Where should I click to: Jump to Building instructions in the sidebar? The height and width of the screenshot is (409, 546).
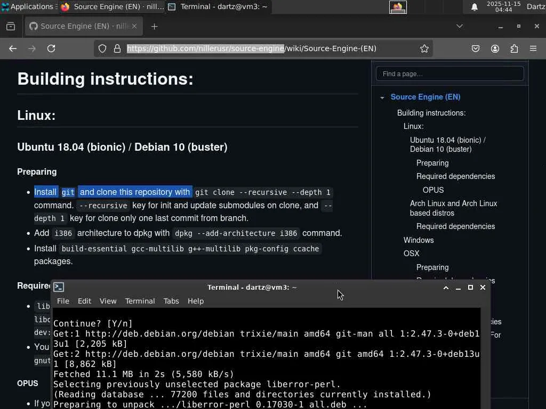[x=431, y=113]
